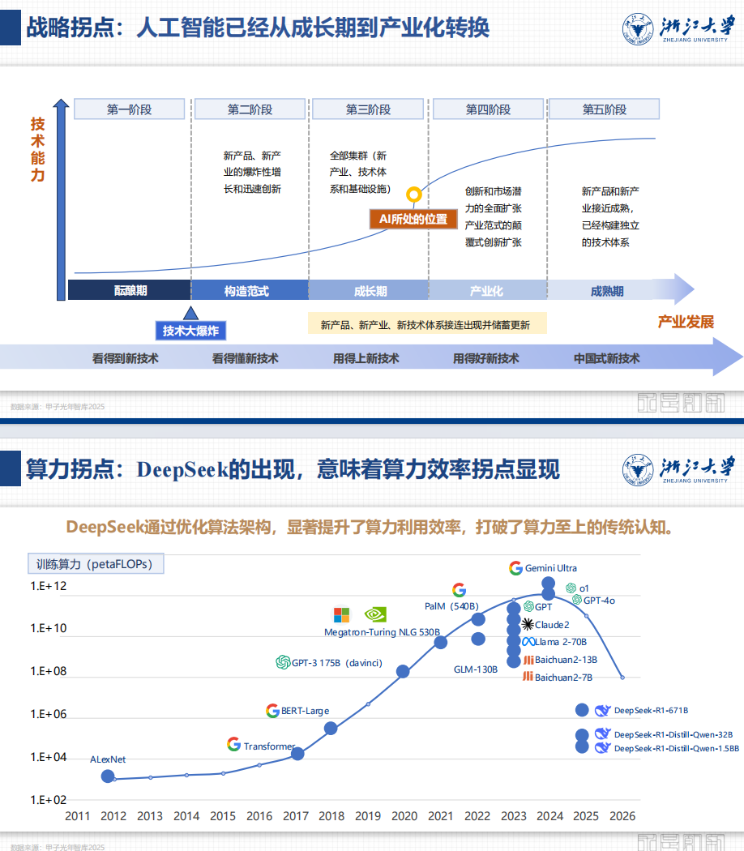Screen dimensions: 744x851
Task: Click Zhejiang University logo on the 战略拐点 slide
Action: (x=679, y=28)
